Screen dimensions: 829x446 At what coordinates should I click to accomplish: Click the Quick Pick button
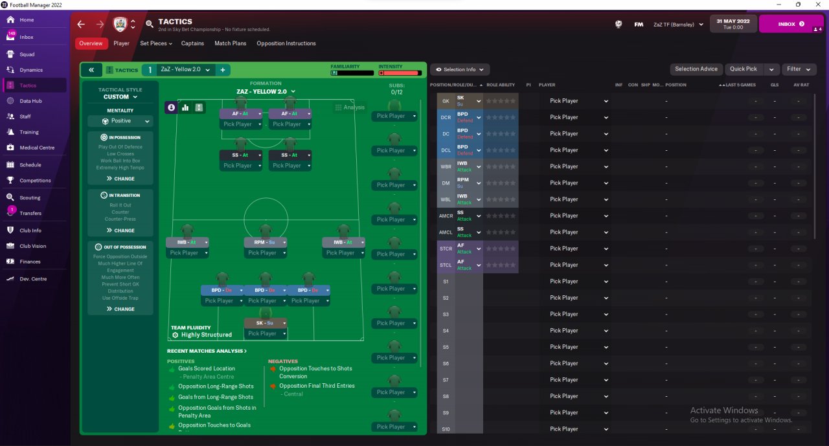coord(744,69)
